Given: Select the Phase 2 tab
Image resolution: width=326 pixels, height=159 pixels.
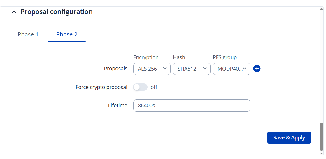Looking at the screenshot, I should click(67, 34).
